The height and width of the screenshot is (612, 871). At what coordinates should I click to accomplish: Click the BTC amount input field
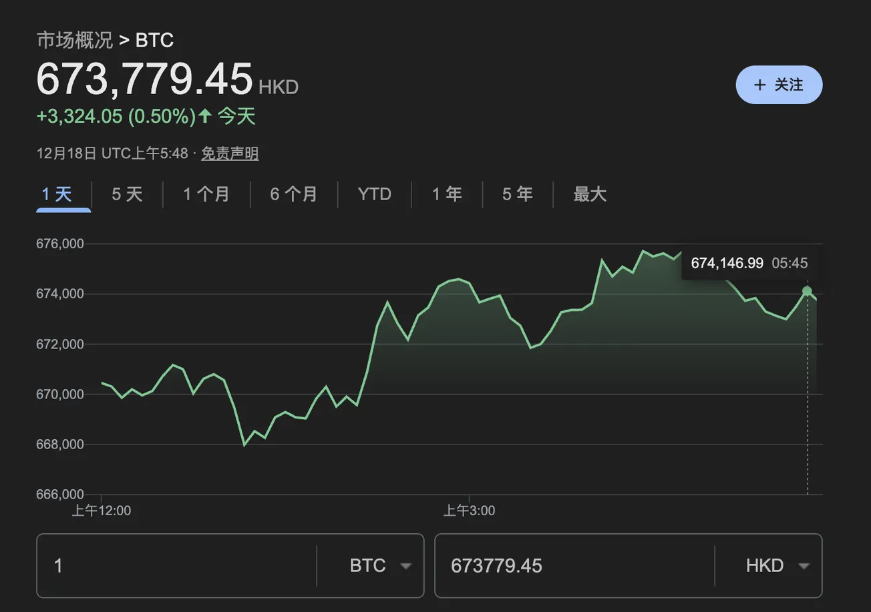click(177, 566)
